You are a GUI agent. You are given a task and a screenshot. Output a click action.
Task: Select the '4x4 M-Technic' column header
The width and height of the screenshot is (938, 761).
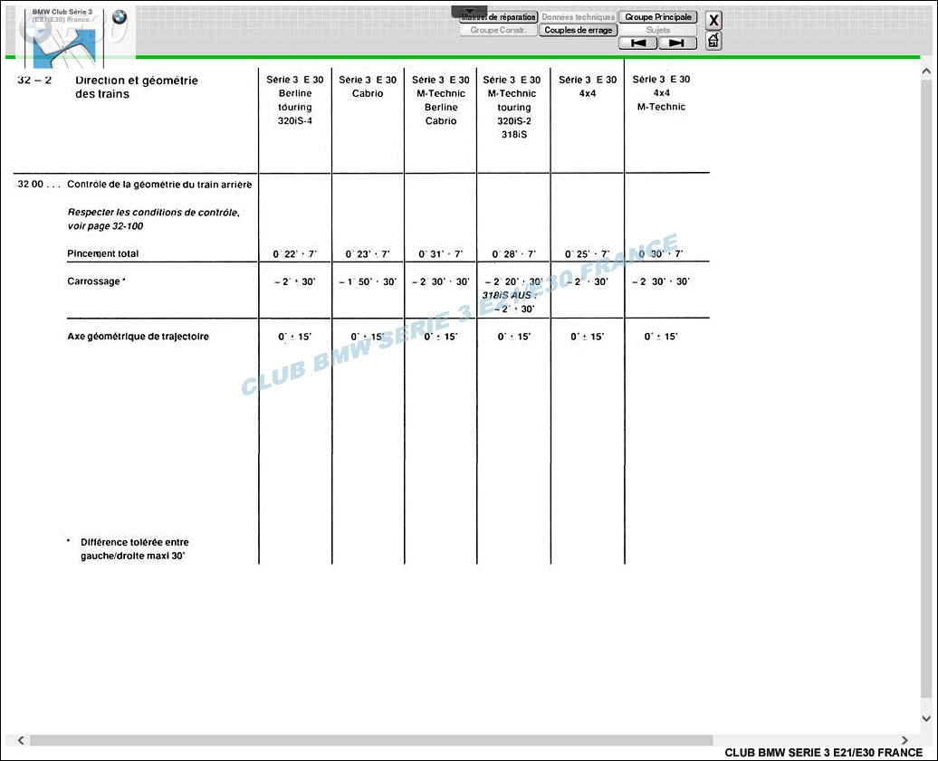coord(661,92)
